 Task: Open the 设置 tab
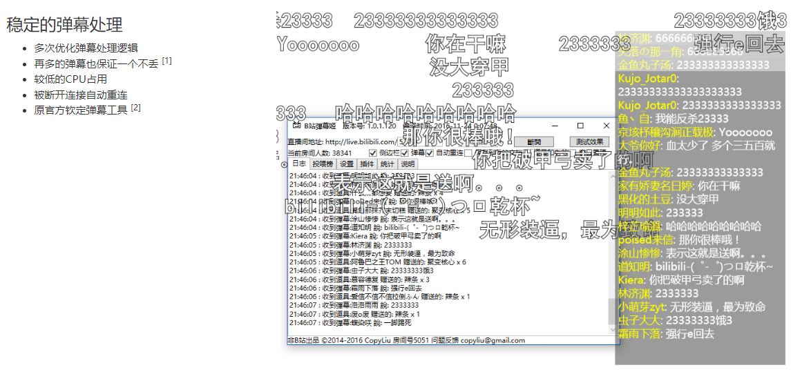(x=347, y=164)
